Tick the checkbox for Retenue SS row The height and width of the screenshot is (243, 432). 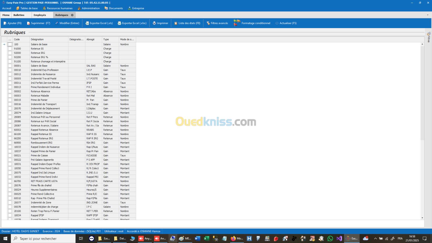pyautogui.click(x=10, y=49)
